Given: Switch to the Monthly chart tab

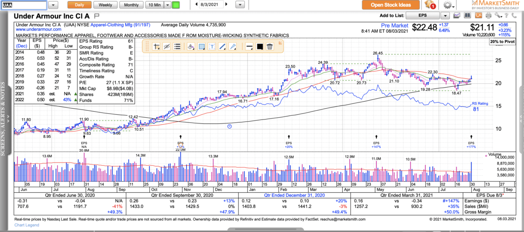Looking at the screenshot, I should click(131, 5).
